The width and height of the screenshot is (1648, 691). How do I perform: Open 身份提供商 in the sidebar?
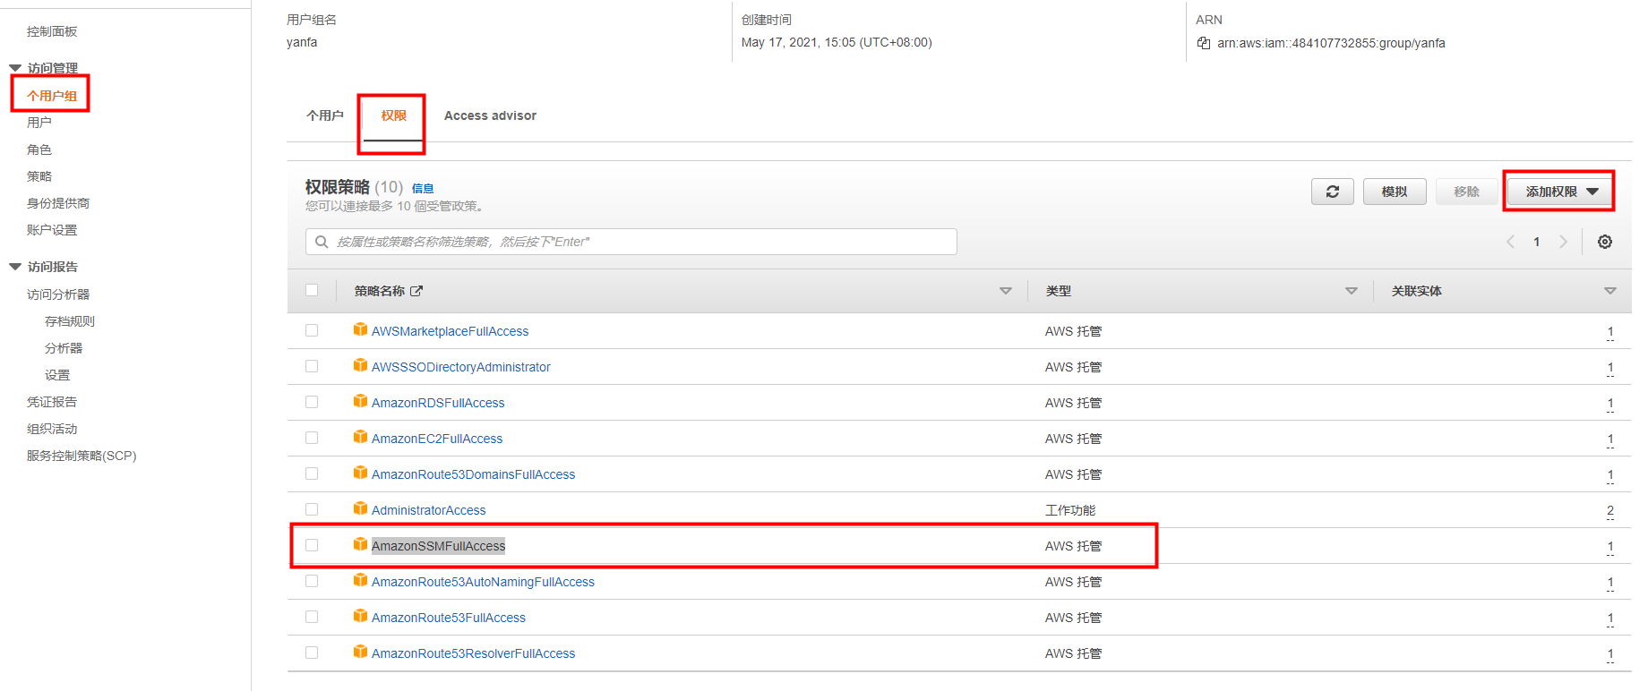coord(58,203)
